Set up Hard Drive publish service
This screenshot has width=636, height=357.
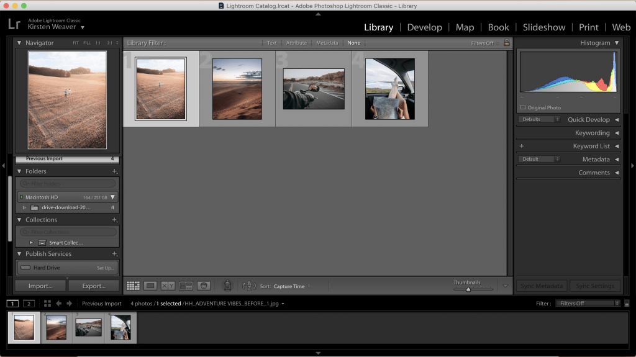(105, 268)
